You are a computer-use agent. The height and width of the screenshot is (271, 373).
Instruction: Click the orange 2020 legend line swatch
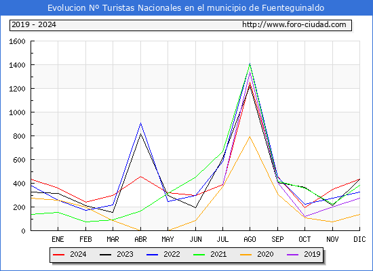pos(246,255)
